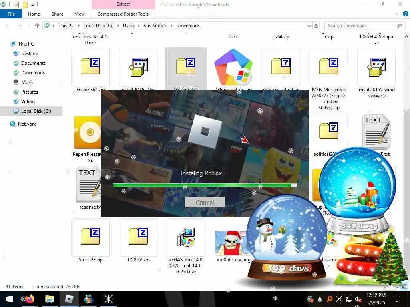Expand the address bar history dropdown

point(310,26)
